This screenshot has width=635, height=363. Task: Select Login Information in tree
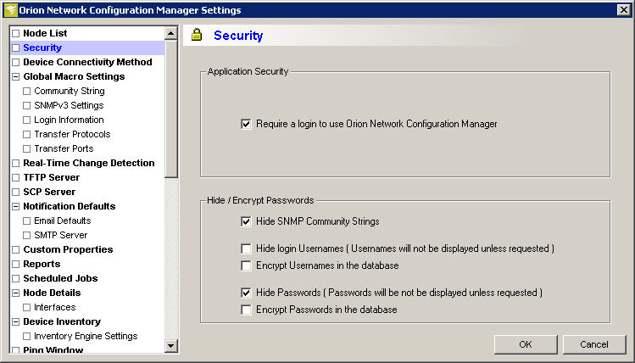point(69,120)
